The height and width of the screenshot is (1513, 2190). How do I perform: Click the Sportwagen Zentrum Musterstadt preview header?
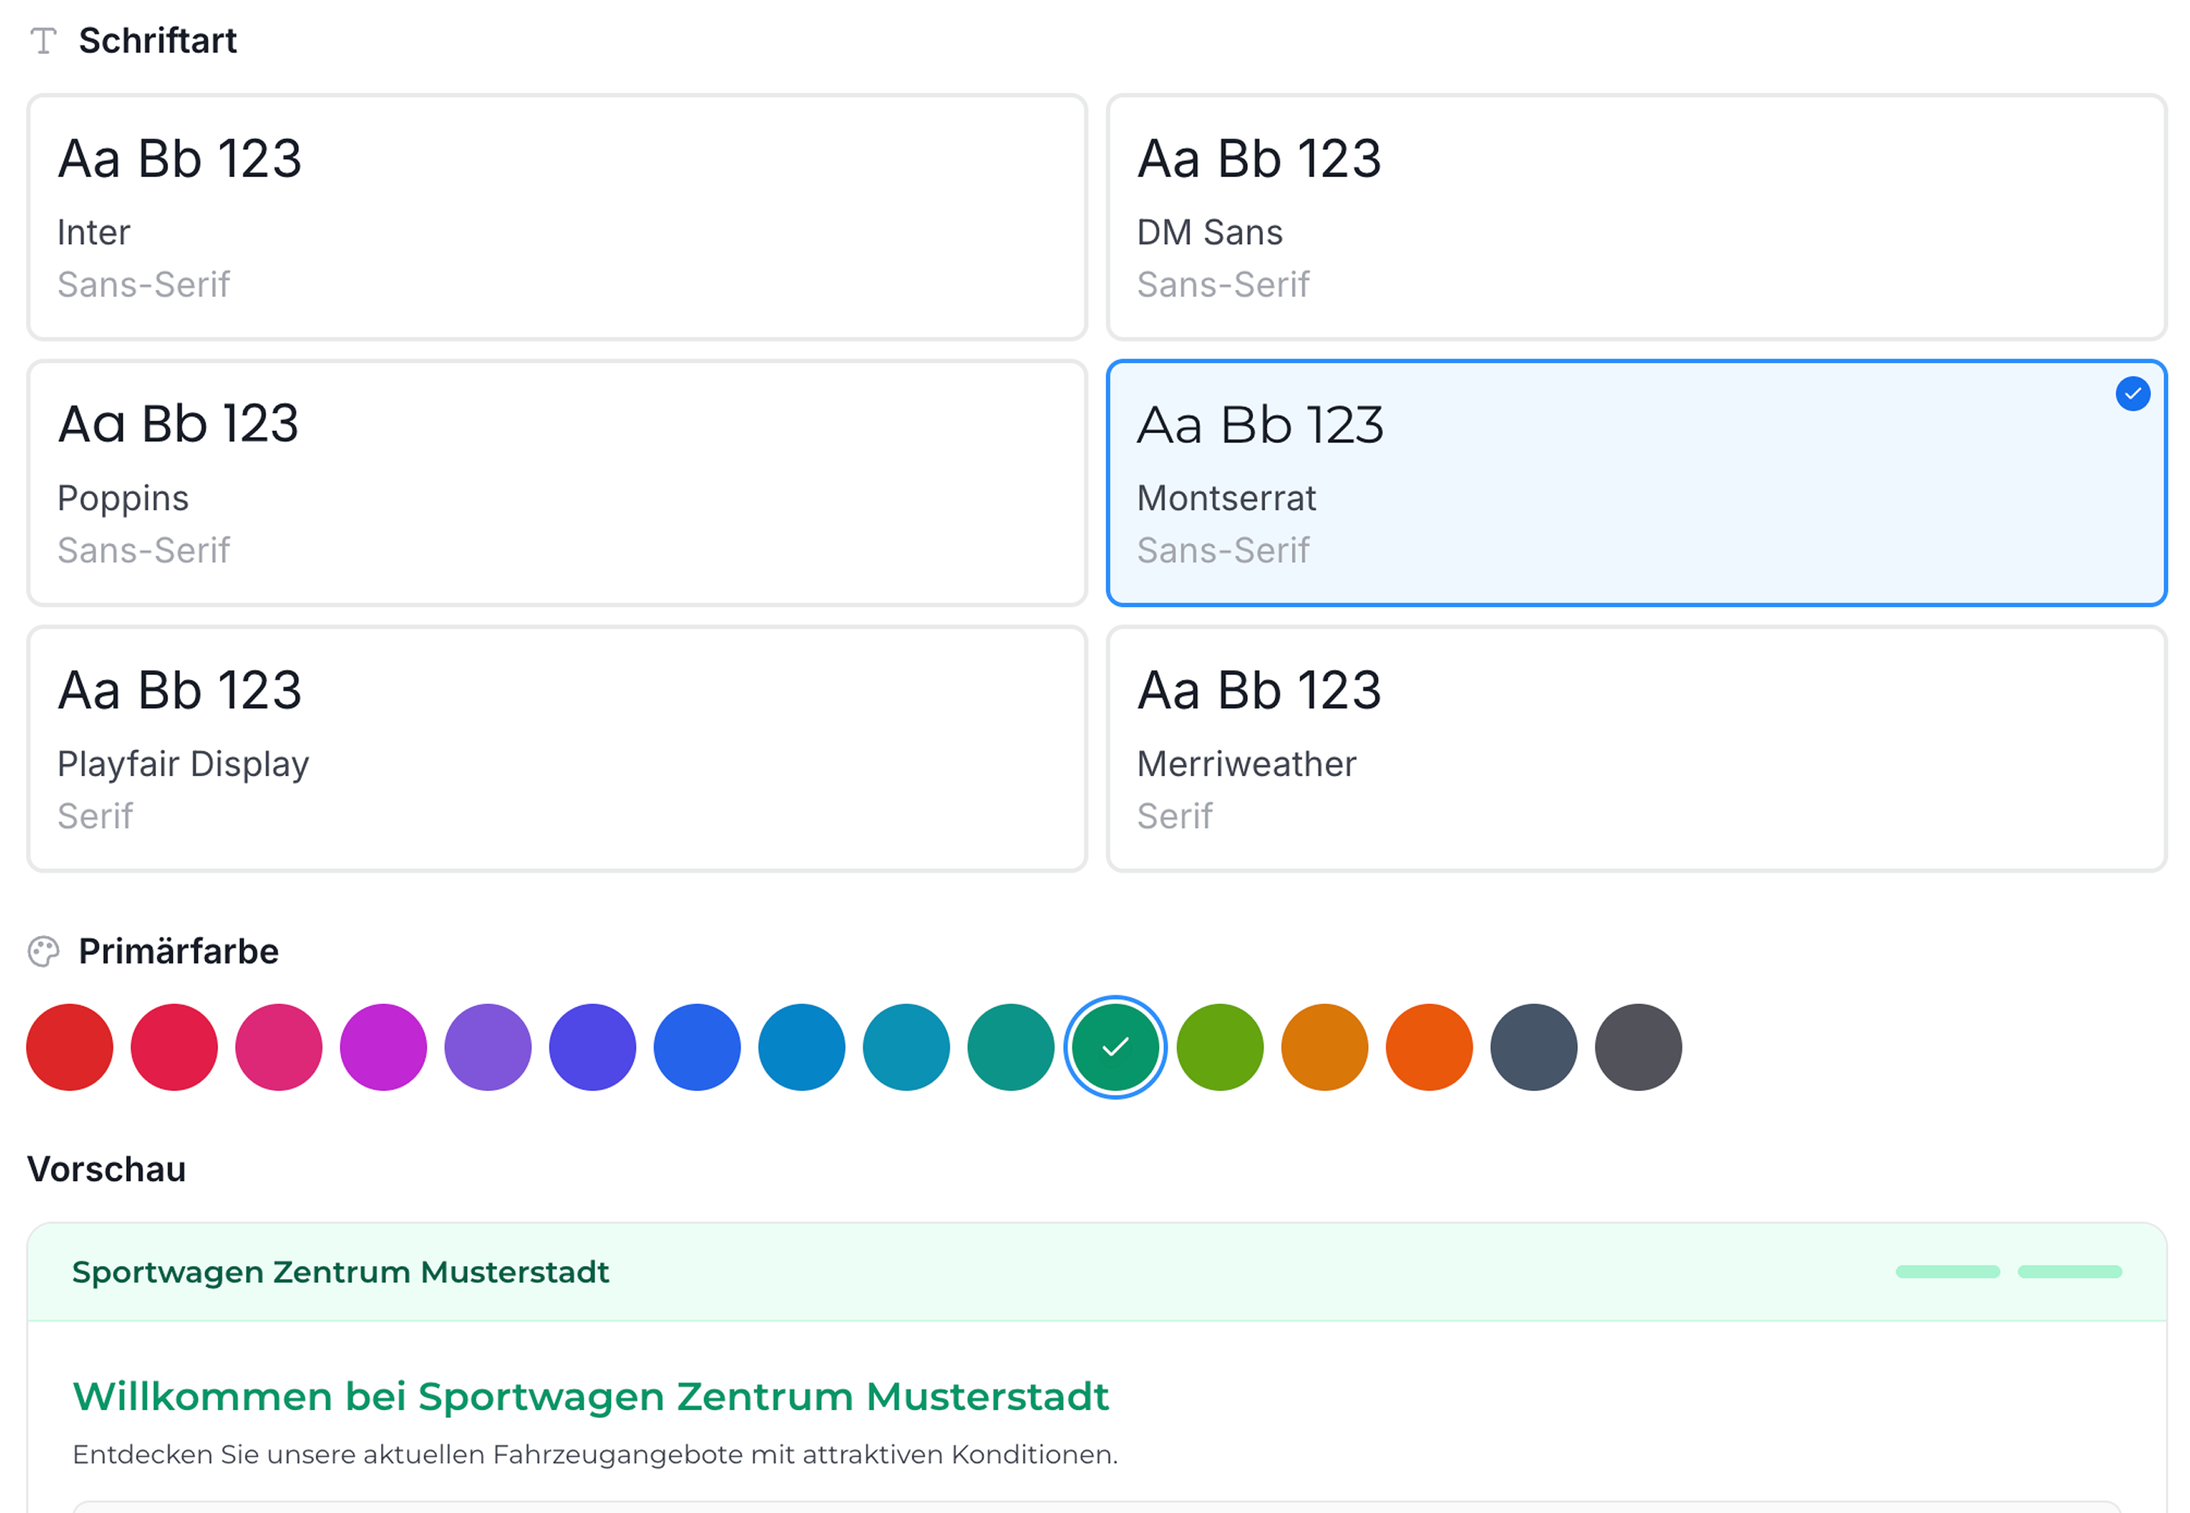point(341,1272)
